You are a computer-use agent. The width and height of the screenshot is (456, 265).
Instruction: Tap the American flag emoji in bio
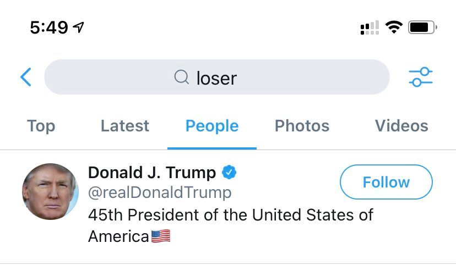click(160, 236)
